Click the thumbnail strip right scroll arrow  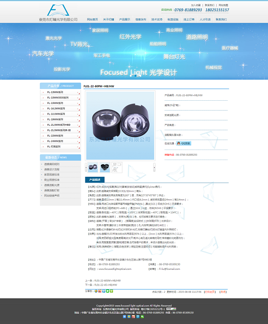click(155, 167)
